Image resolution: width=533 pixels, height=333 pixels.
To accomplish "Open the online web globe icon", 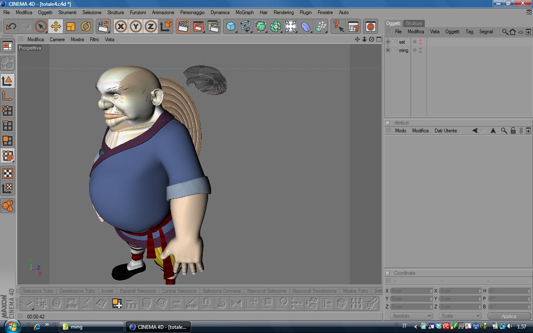I will pos(371,27).
